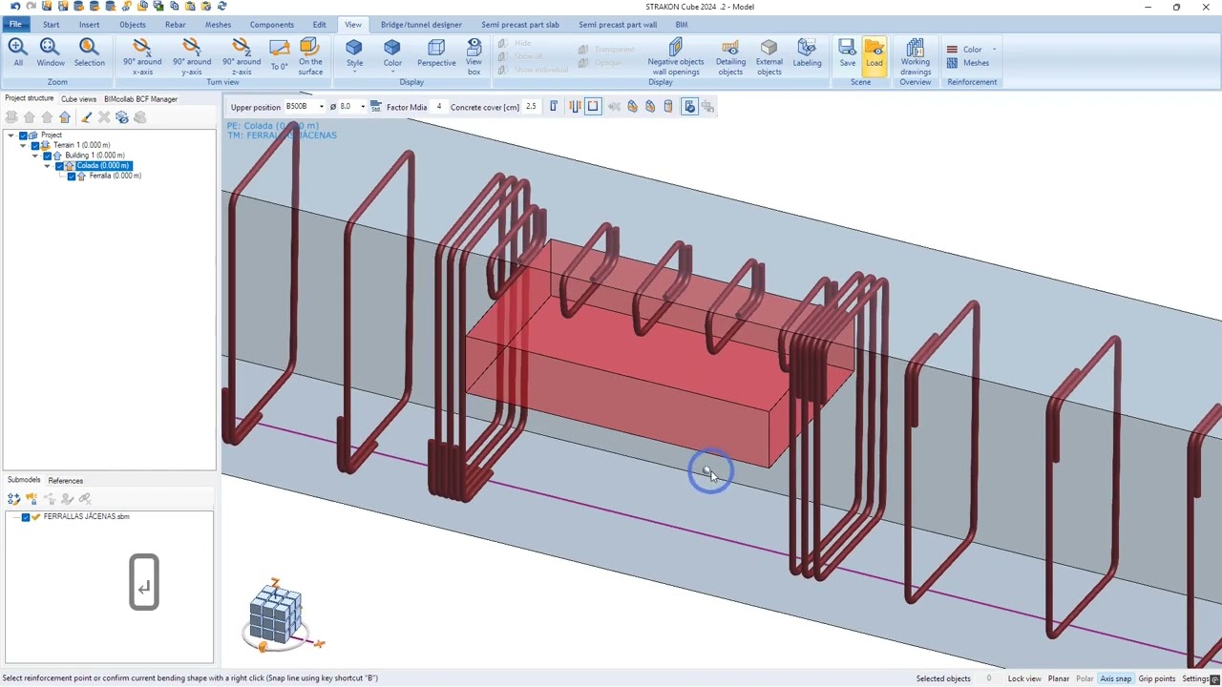
Task: Select Planar mode in the status bar
Action: pyautogui.click(x=1058, y=678)
